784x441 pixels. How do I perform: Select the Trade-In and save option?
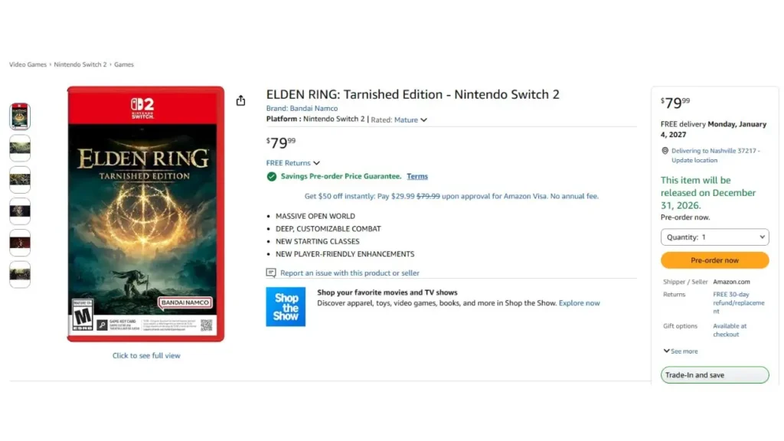(x=714, y=375)
